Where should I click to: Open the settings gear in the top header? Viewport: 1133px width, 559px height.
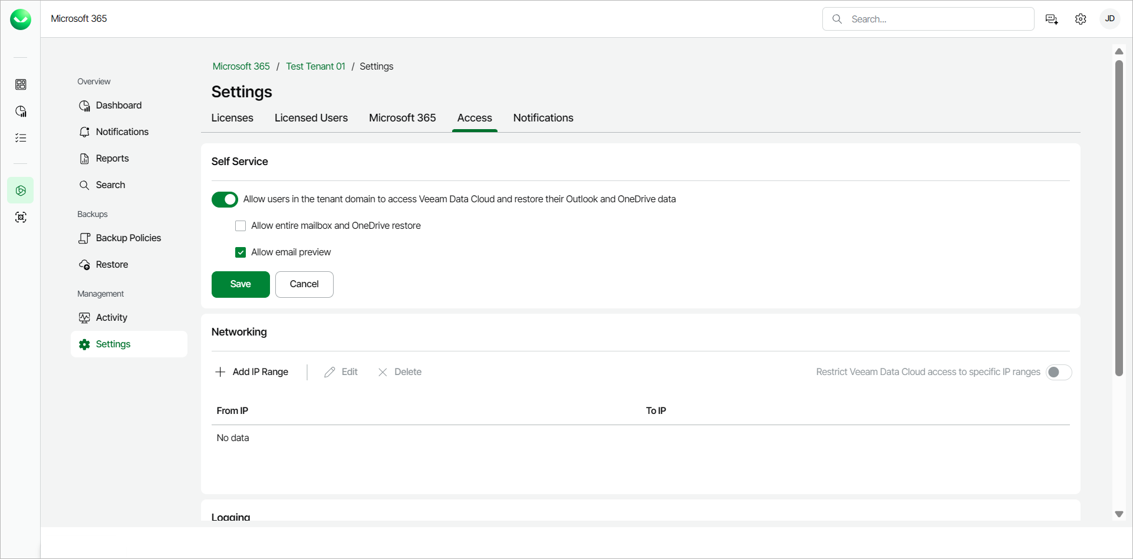coord(1081,19)
